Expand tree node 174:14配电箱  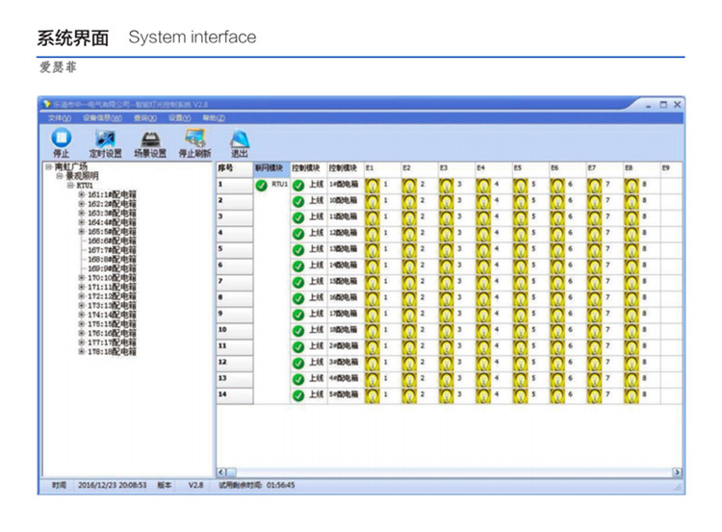click(82, 315)
